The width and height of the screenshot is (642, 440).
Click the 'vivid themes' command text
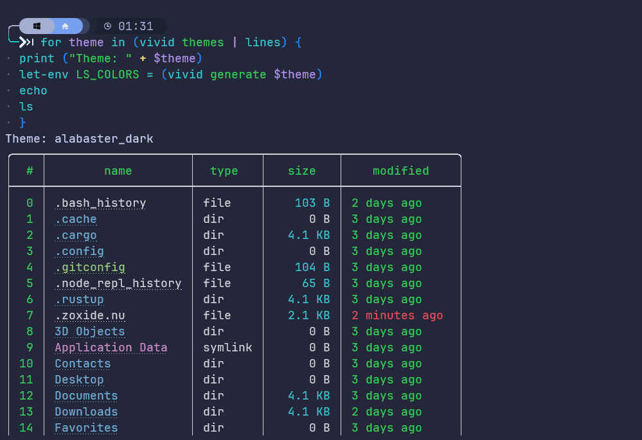182,42
